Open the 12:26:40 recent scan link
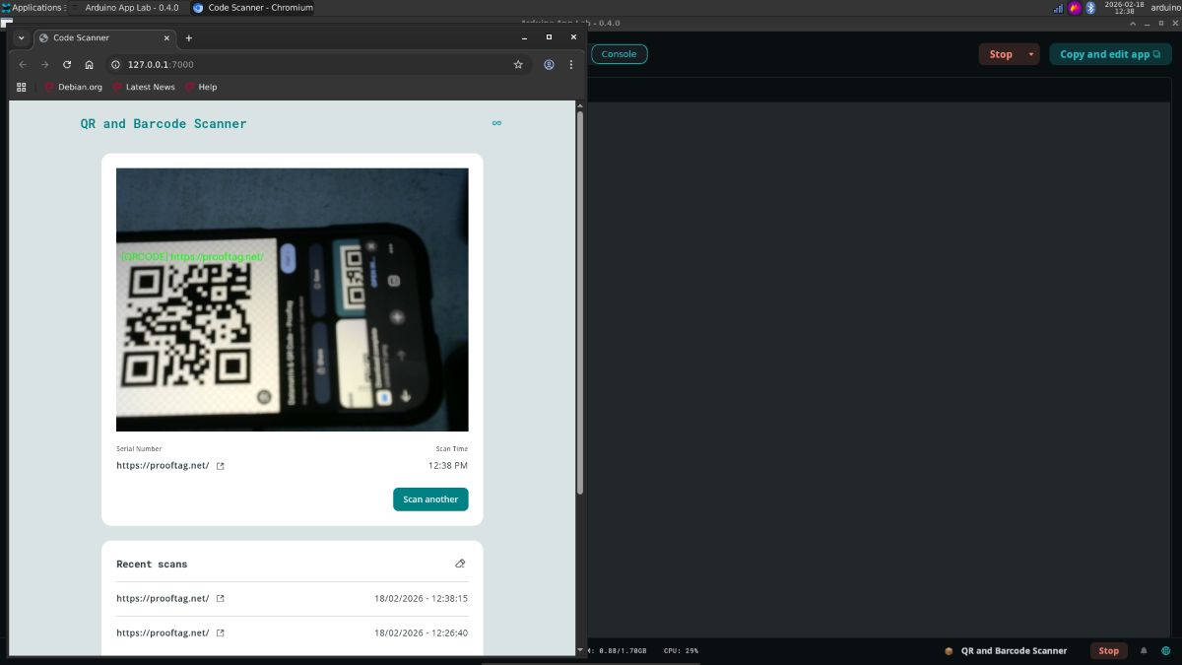The image size is (1182, 665). coord(163,632)
